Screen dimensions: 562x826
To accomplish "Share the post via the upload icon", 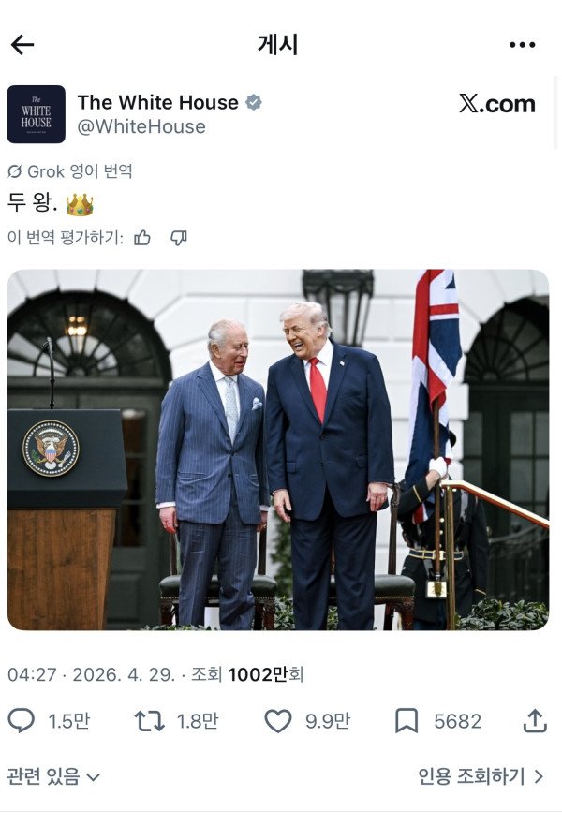I will pyautogui.click(x=535, y=721).
